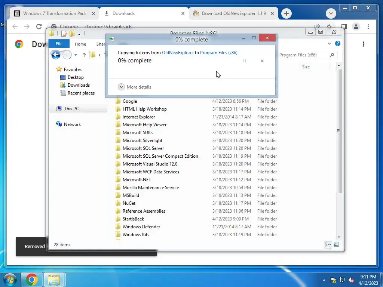Open Downloads page more actions menu
Viewport: 383px width, 287px height.
pos(364,44)
